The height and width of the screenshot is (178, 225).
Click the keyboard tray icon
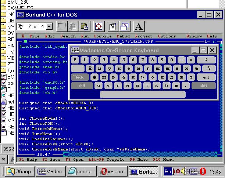tap(194, 171)
